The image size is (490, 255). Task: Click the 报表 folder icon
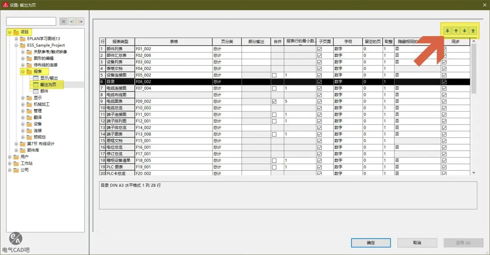click(x=29, y=72)
